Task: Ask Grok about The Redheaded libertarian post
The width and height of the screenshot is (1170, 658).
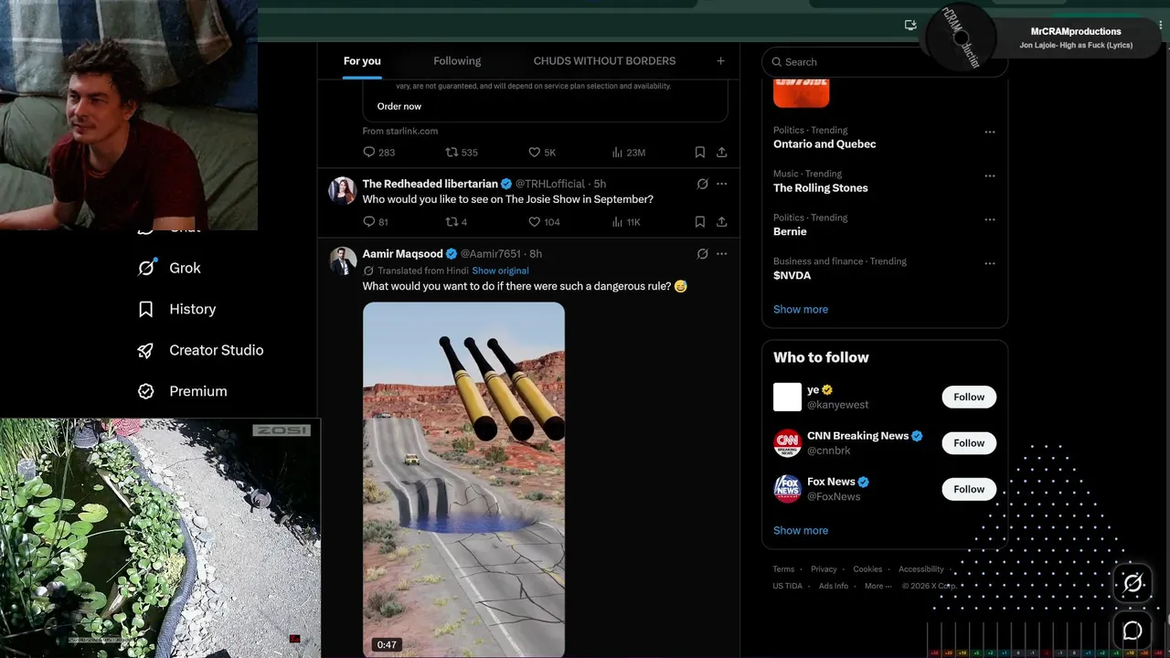Action: [x=702, y=184]
